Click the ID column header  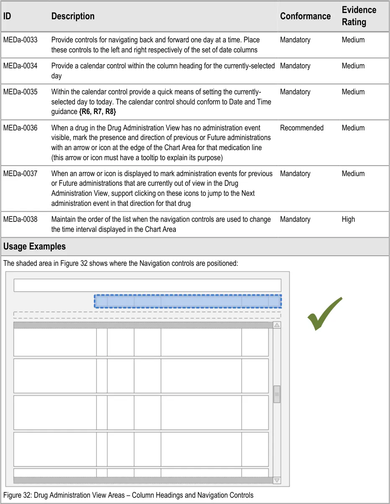tap(7, 16)
